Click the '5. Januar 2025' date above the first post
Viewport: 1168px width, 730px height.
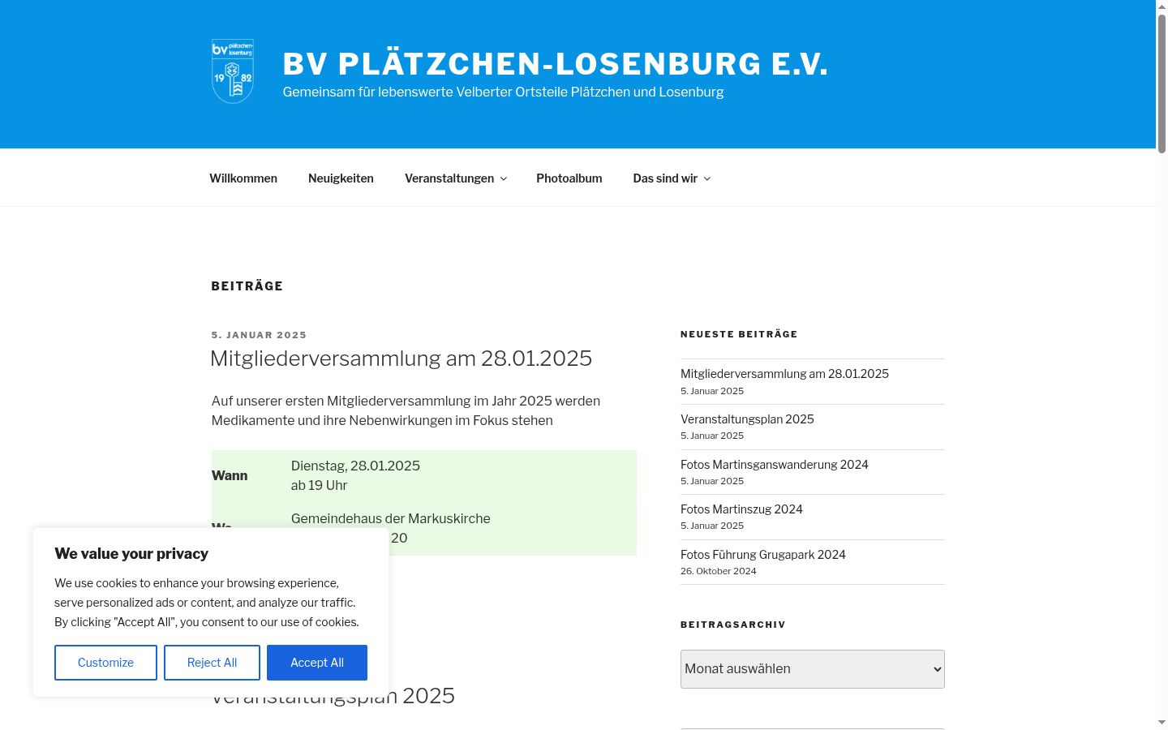(x=259, y=335)
